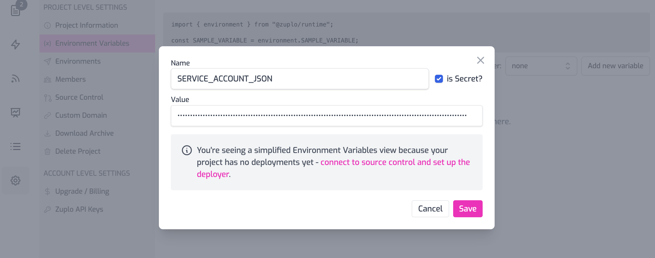655x258 pixels.
Task: Open the Source Control settings page
Action: pyautogui.click(x=79, y=97)
